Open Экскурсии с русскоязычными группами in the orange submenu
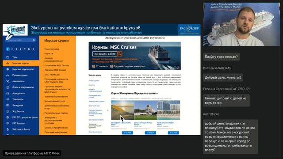283x159 pixels. click(x=53, y=120)
